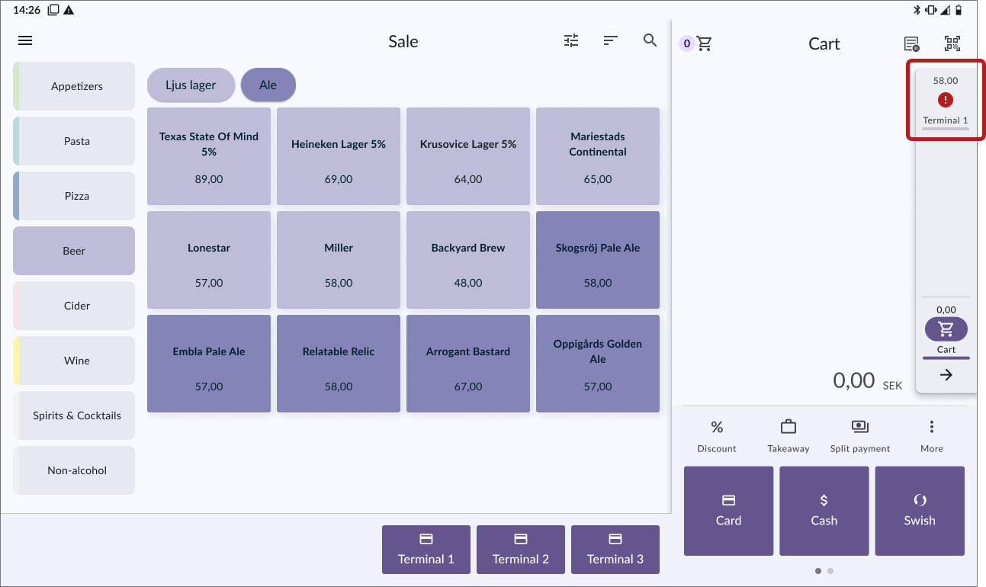The width and height of the screenshot is (986, 587).
Task: Select the Pasta category
Action: [74, 141]
